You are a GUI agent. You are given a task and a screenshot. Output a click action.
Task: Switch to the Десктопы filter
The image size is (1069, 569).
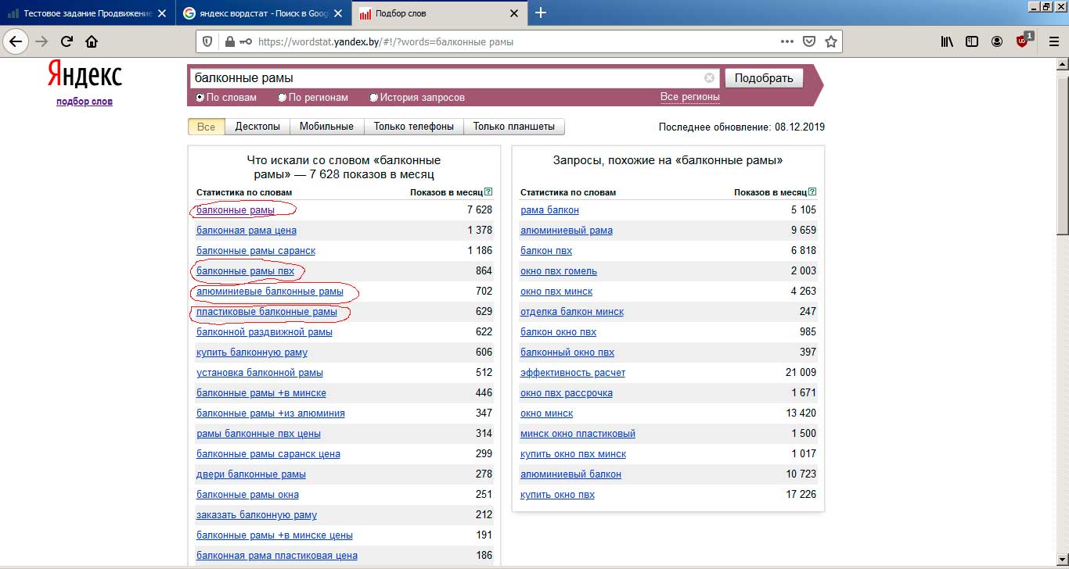coord(257,127)
